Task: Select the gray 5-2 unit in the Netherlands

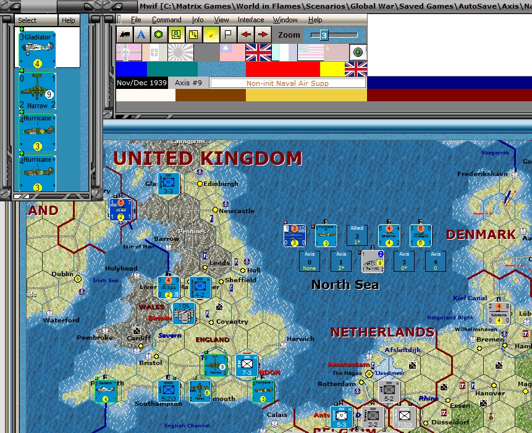Action: point(389,391)
